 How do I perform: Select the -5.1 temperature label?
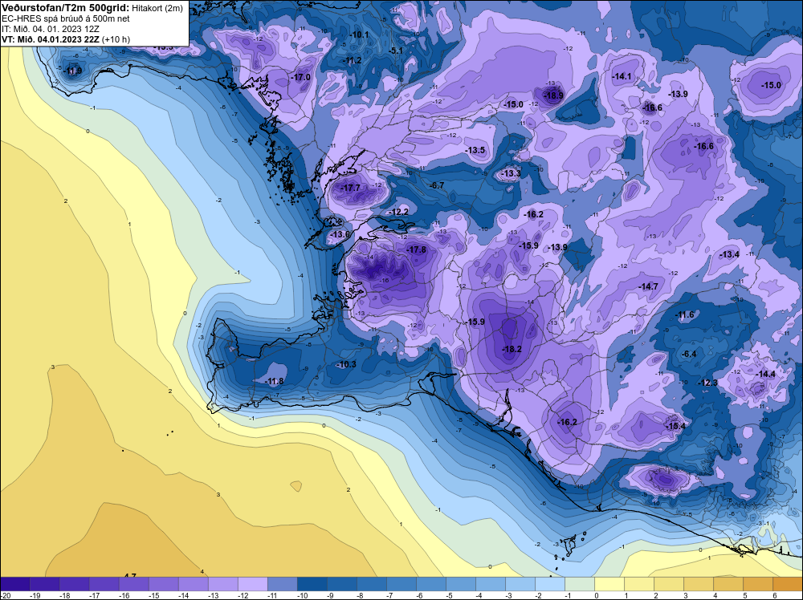point(397,51)
